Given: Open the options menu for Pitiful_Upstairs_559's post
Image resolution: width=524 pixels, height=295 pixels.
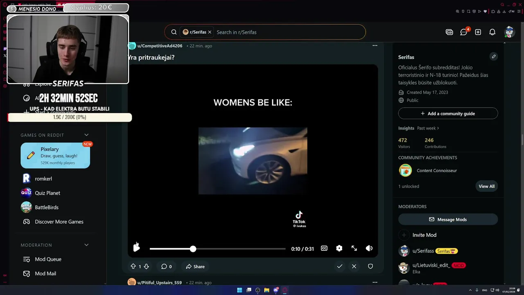Looking at the screenshot, I should [375, 282].
